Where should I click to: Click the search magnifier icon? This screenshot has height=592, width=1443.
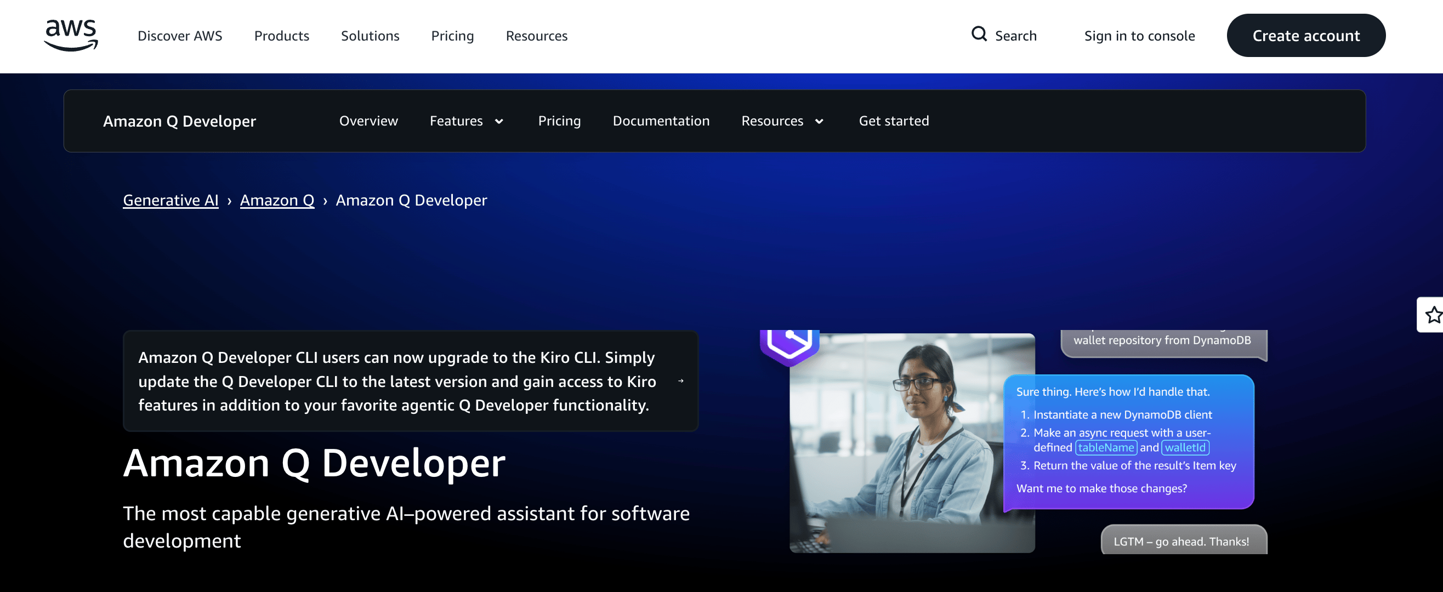pos(979,34)
